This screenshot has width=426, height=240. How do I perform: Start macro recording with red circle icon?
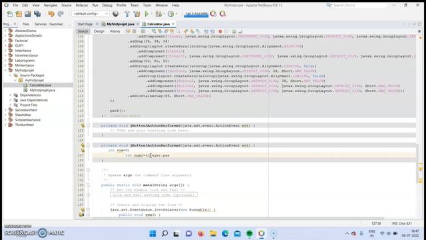click(x=220, y=31)
